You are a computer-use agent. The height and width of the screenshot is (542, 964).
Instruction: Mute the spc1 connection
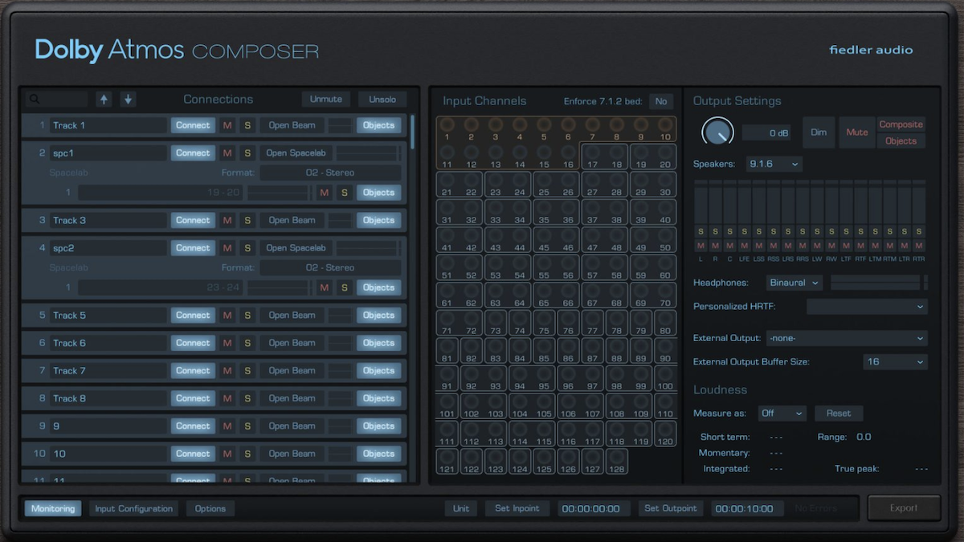[227, 153]
